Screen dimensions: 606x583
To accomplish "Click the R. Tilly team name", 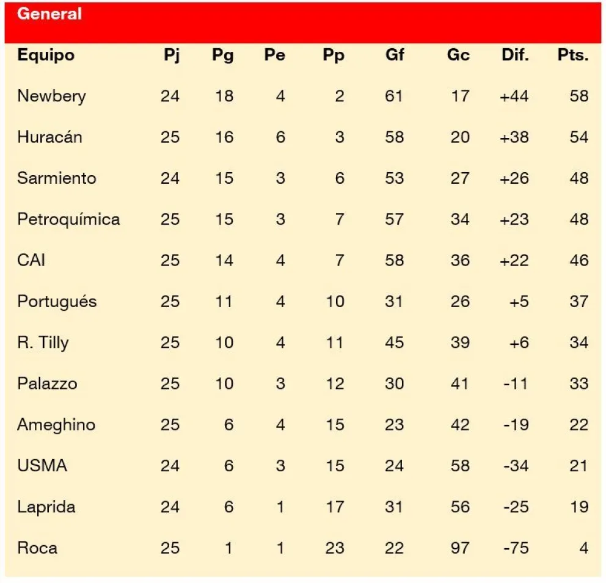I will click(43, 342).
